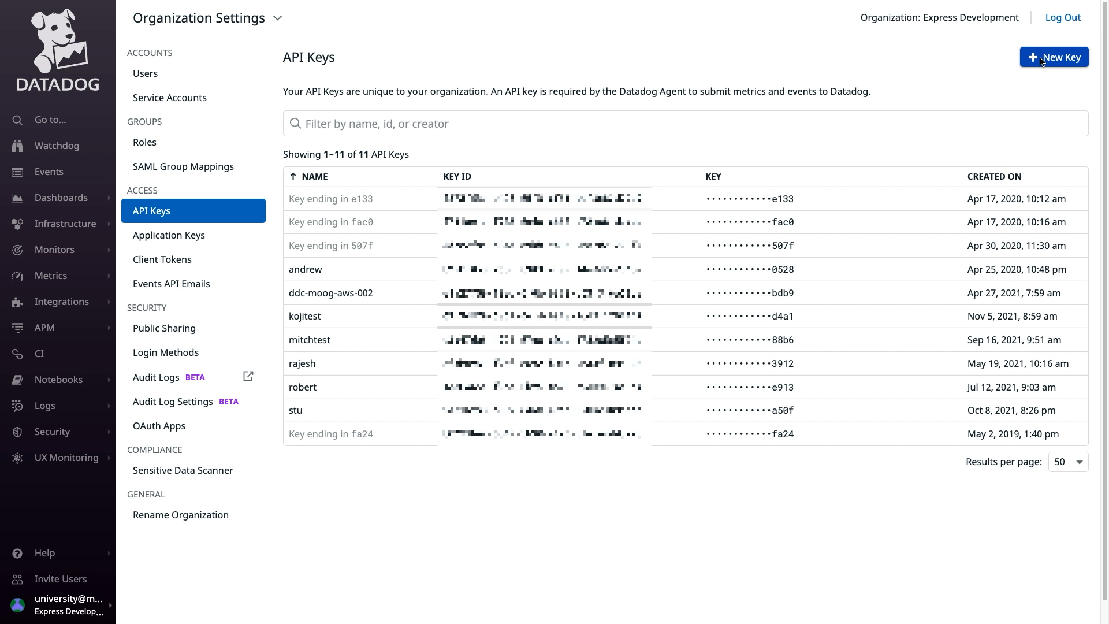
Task: Select the stu API key name
Action: [x=296, y=410]
